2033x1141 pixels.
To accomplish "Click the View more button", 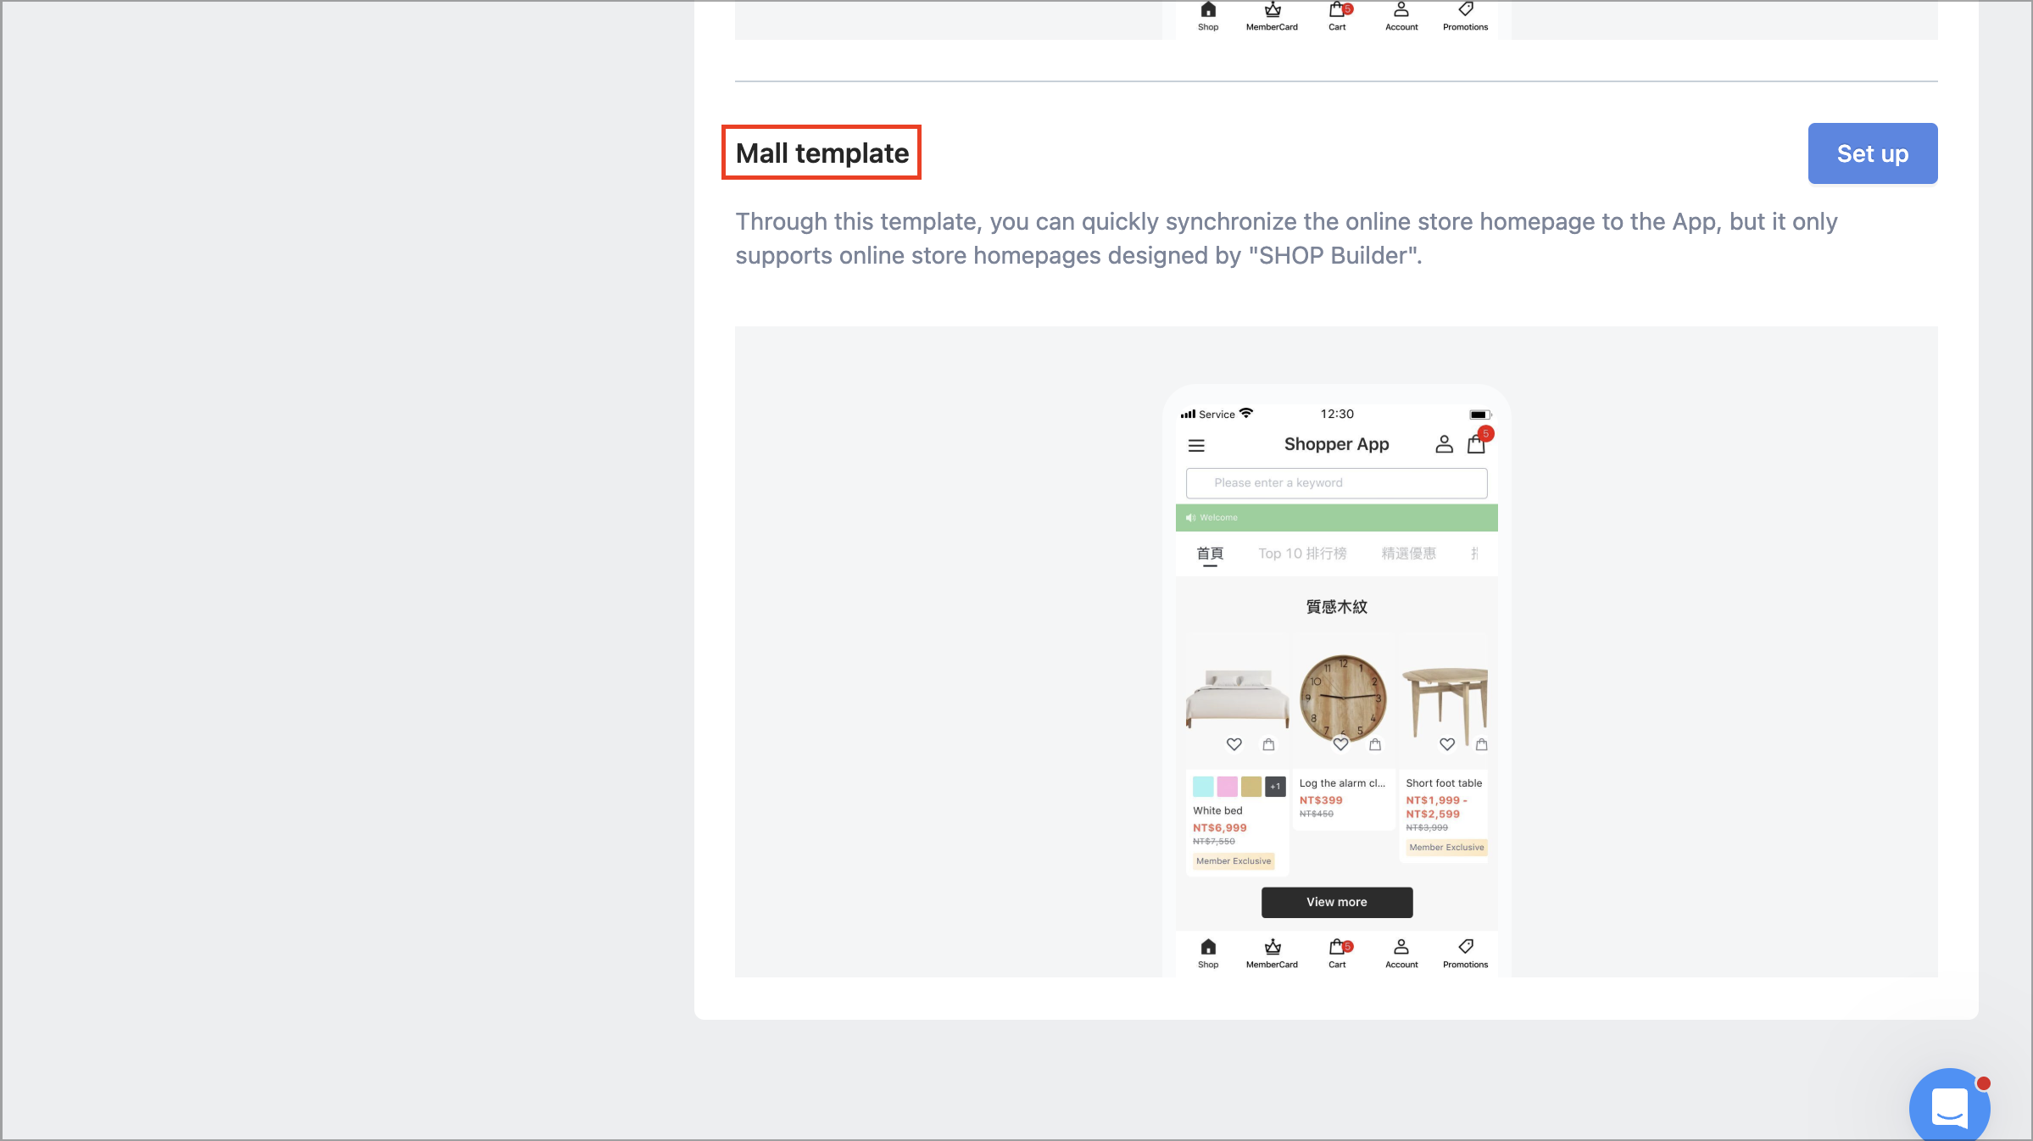I will 1337,902.
